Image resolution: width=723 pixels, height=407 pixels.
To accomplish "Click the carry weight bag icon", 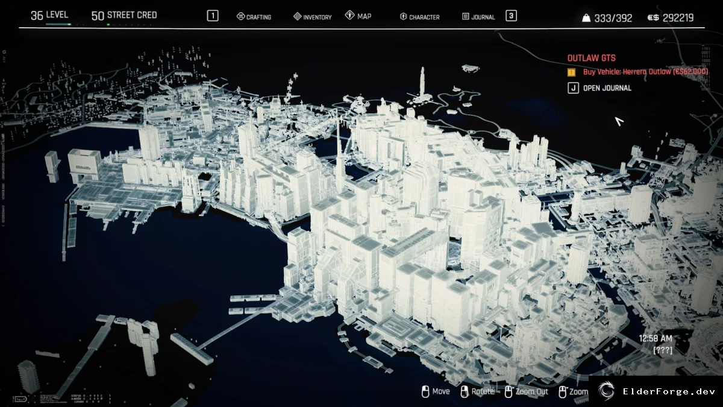I will pos(586,18).
